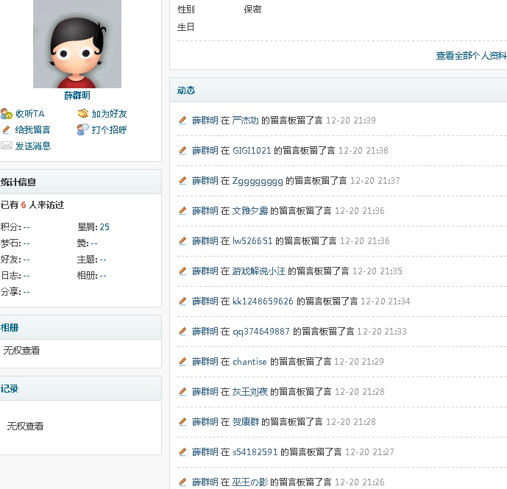The image size is (507, 489).
Task: Open s54182591 user profile link
Action: coord(255,452)
